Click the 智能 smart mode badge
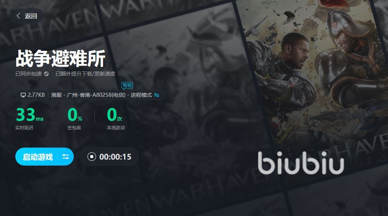Image resolution: width=388 pixels, height=216 pixels. tap(127, 86)
